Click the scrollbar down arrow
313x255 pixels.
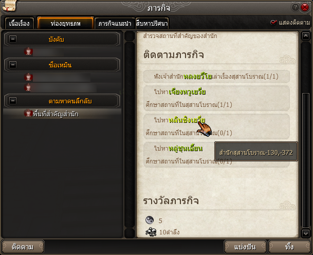click(x=306, y=233)
